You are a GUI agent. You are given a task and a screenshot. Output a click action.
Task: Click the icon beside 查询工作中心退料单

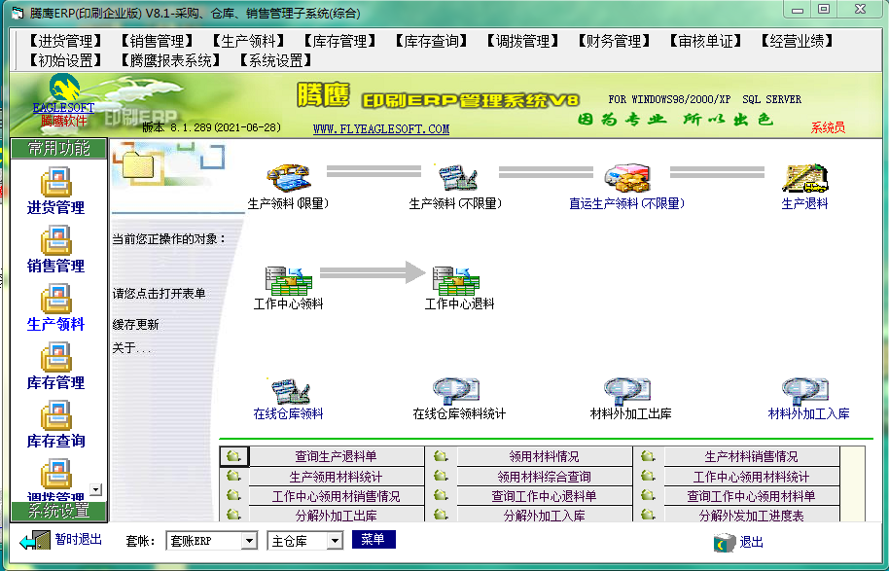[441, 495]
